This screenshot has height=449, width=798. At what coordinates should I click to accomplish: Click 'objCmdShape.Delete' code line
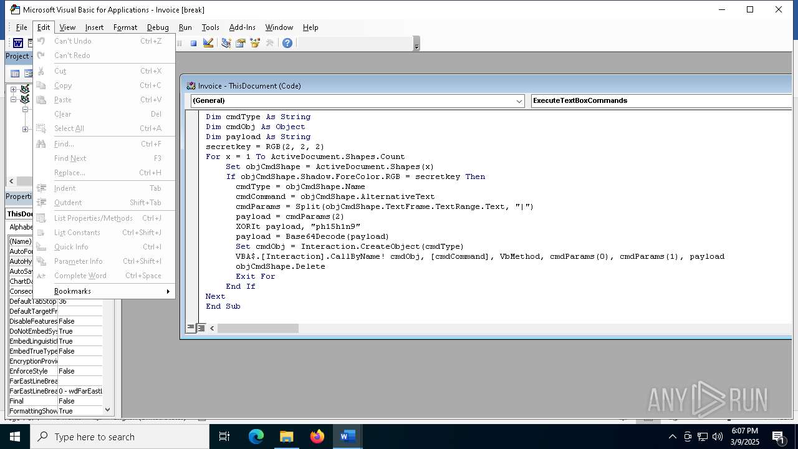pyautogui.click(x=281, y=266)
